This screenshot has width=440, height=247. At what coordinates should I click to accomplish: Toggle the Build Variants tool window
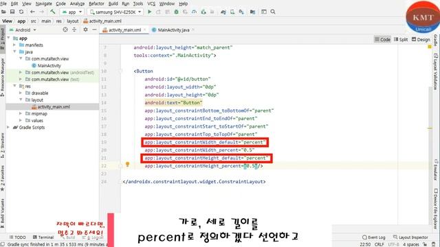(3, 213)
